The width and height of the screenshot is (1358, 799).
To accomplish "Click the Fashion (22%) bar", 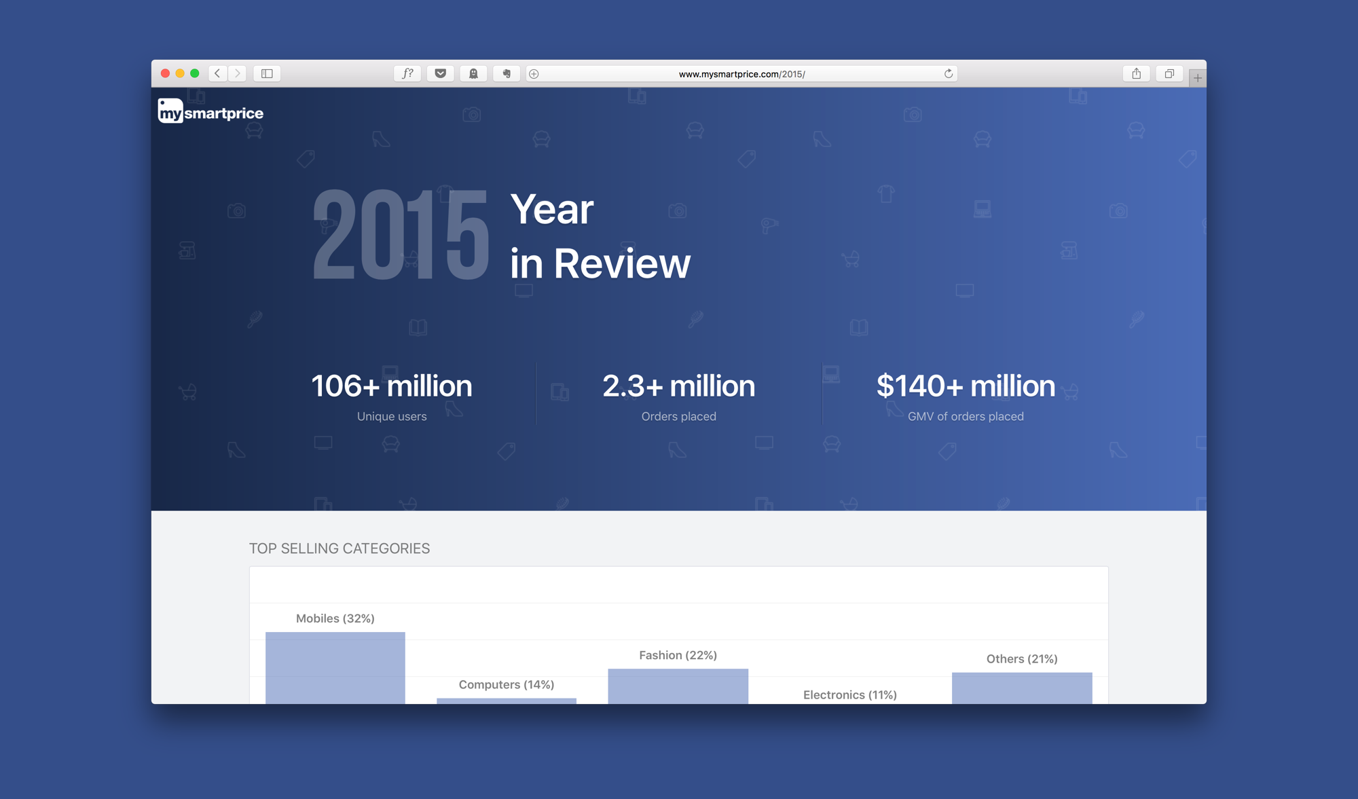I will 678,686.
